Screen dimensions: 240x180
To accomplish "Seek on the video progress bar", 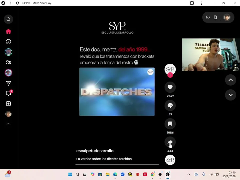I will point(117,164).
